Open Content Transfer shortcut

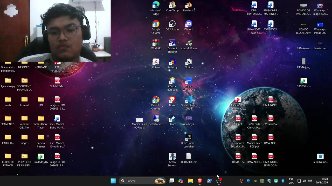pos(172,46)
